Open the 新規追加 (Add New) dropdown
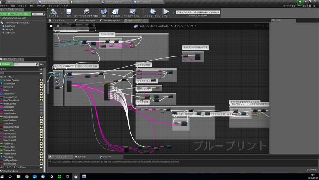 [6, 64]
